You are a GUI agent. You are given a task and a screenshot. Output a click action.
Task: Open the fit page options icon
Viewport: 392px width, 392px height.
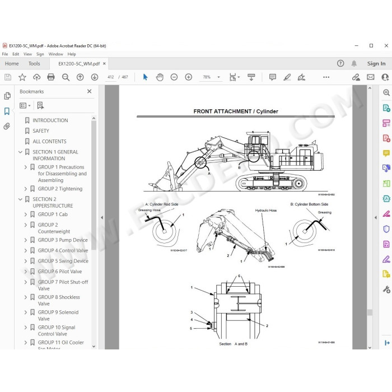pos(234,77)
